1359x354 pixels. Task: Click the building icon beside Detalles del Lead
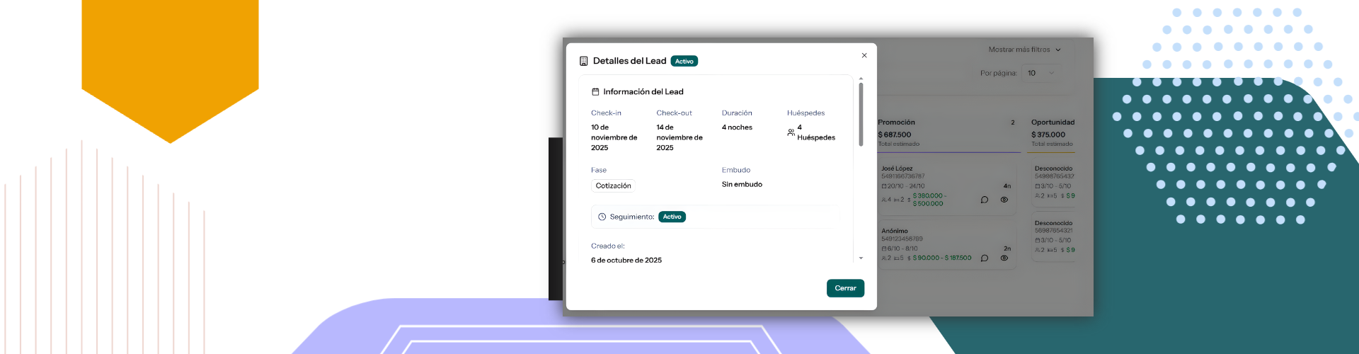583,61
